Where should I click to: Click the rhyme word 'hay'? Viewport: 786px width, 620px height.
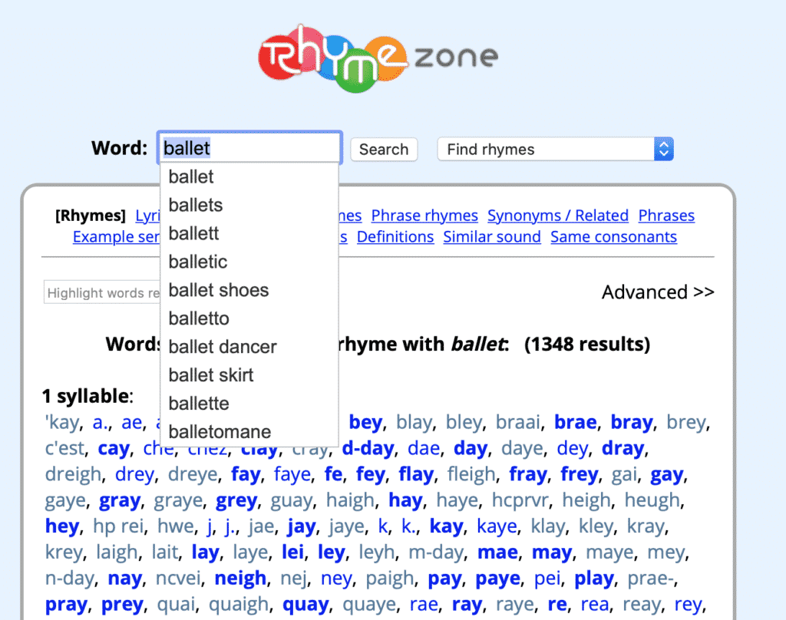pyautogui.click(x=405, y=501)
